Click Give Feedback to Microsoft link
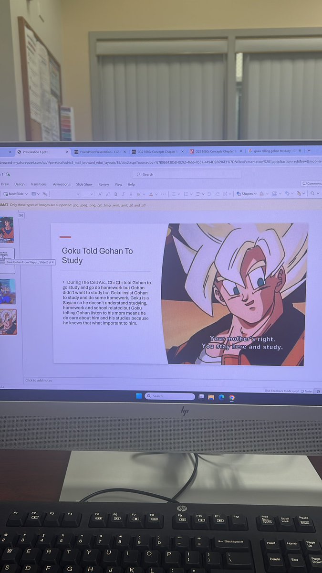Viewport: 322px width, 573px height. click(x=282, y=391)
